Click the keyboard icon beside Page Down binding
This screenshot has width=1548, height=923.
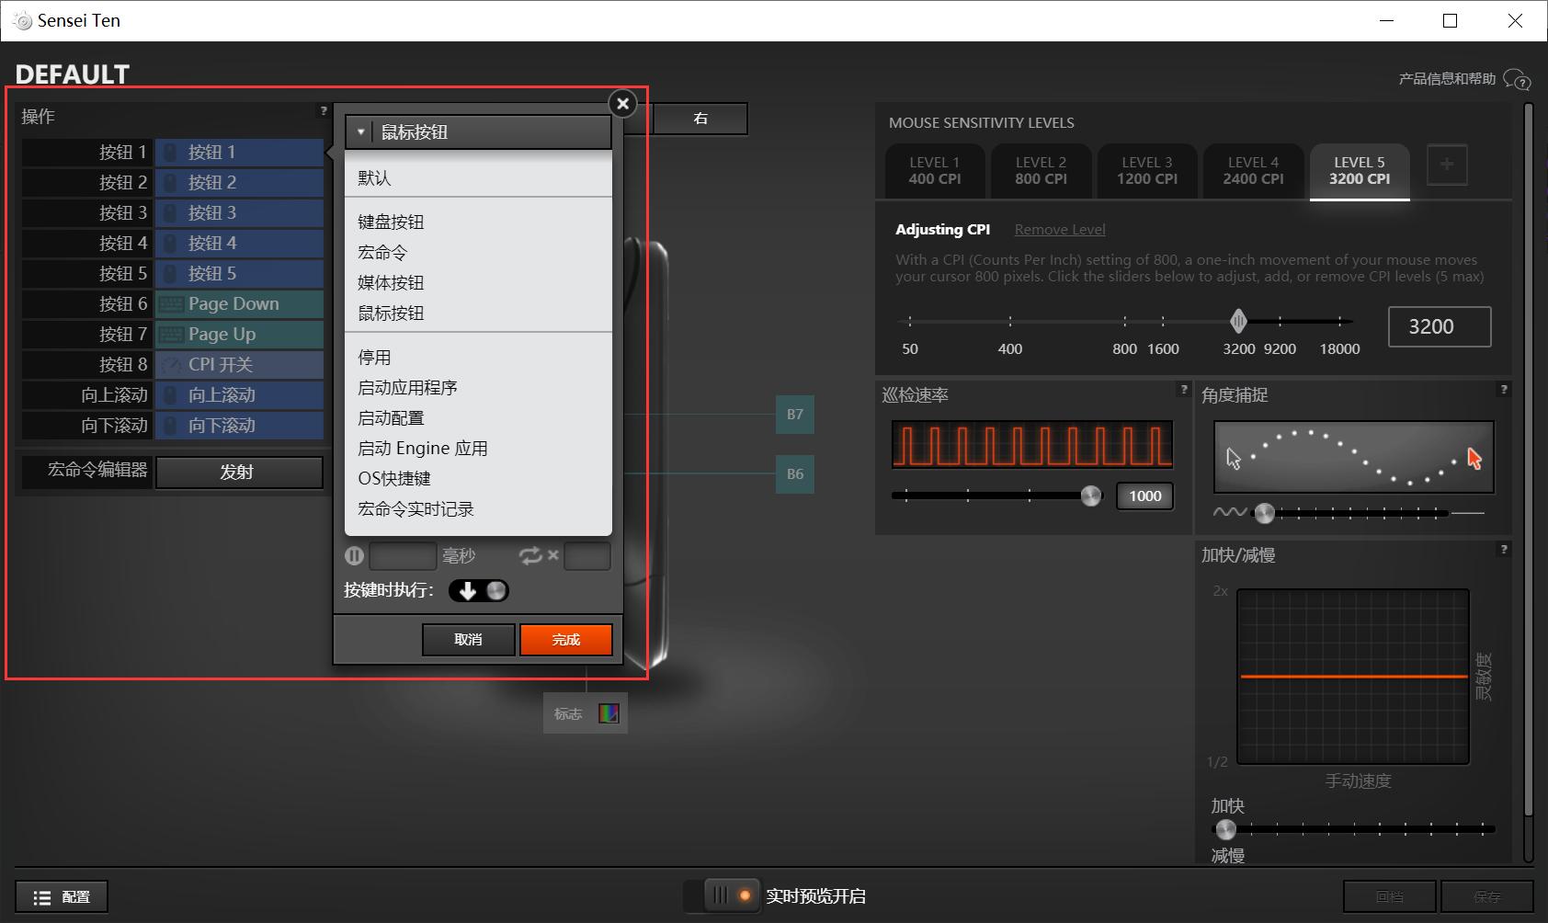click(172, 303)
